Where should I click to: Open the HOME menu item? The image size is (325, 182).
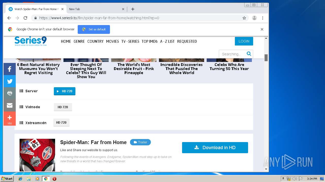tap(66, 41)
